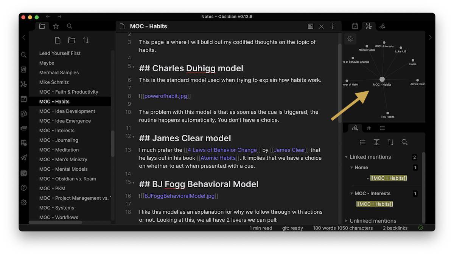The width and height of the screenshot is (454, 256).
Task: Click the table ribbon icon
Action: (24, 143)
